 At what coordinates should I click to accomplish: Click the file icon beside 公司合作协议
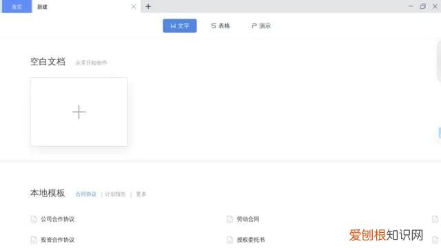click(34, 219)
